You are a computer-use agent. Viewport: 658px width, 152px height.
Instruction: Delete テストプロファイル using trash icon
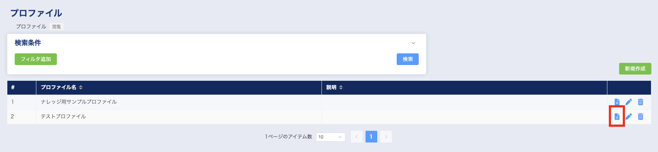pos(640,117)
